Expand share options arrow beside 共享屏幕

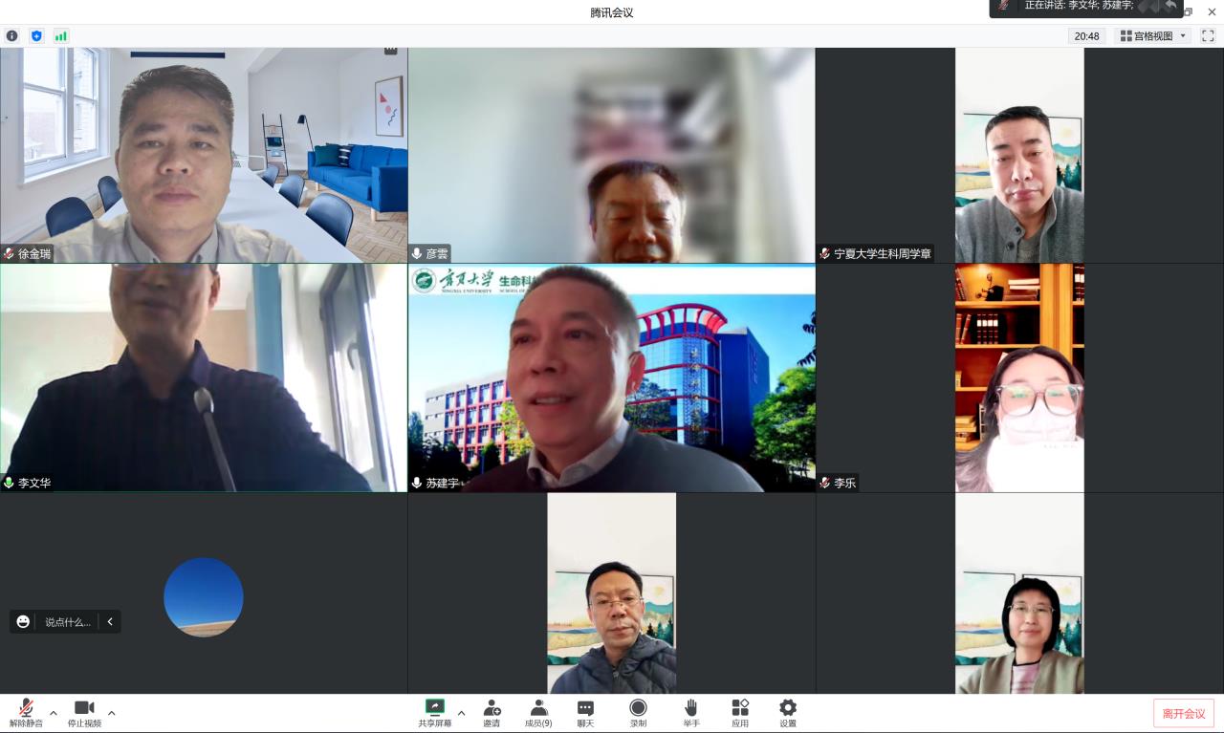[x=462, y=713]
